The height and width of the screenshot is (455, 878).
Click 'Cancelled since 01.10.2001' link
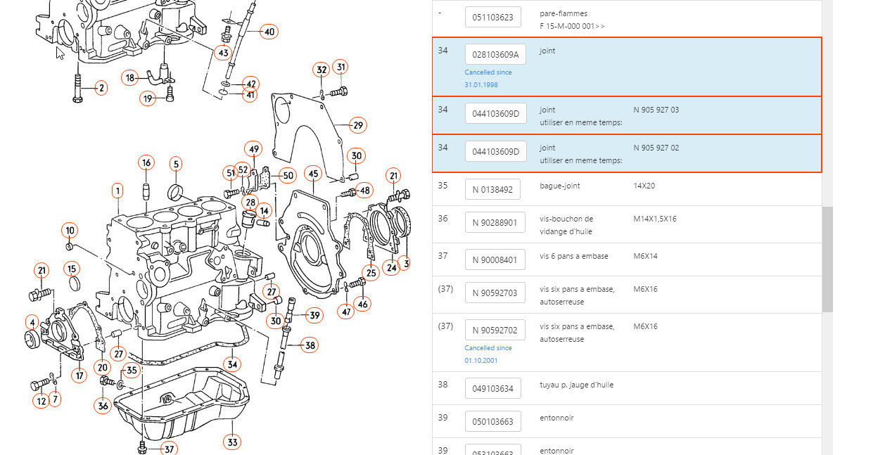click(488, 354)
